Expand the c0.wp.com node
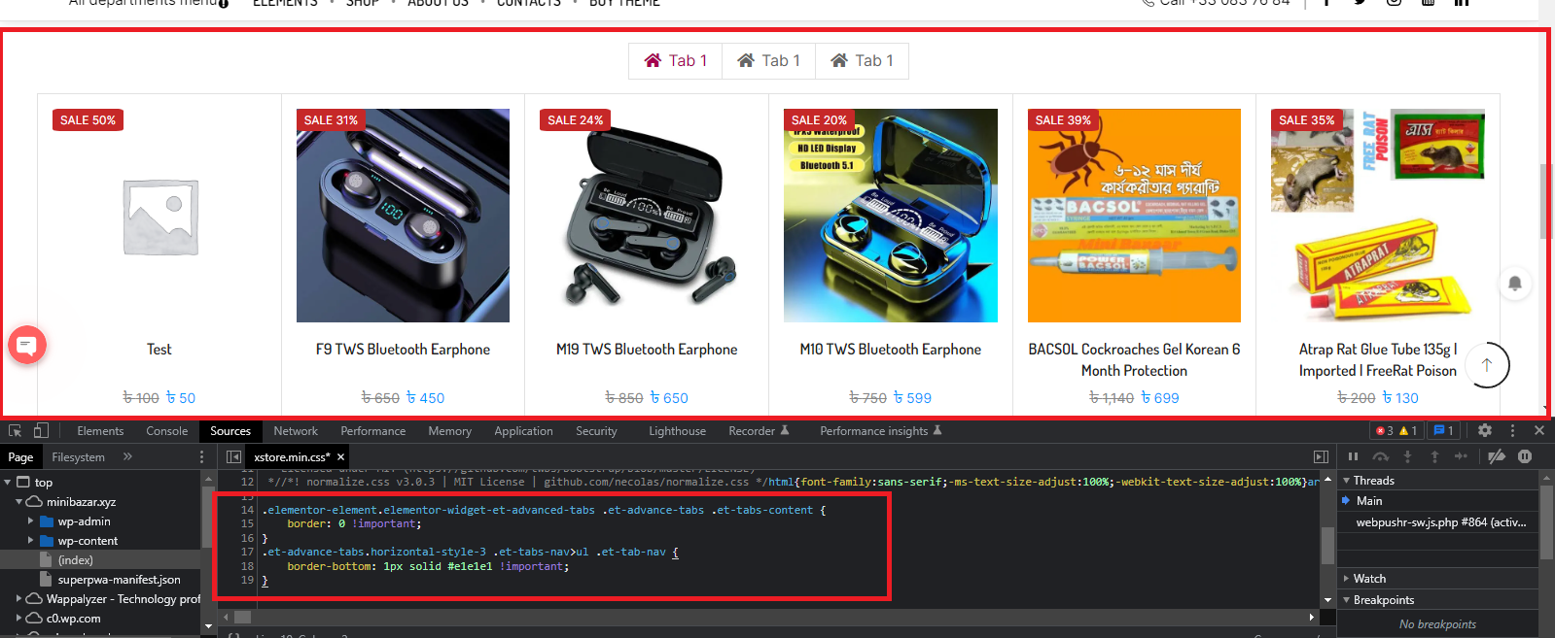1555x638 pixels. pyautogui.click(x=18, y=619)
